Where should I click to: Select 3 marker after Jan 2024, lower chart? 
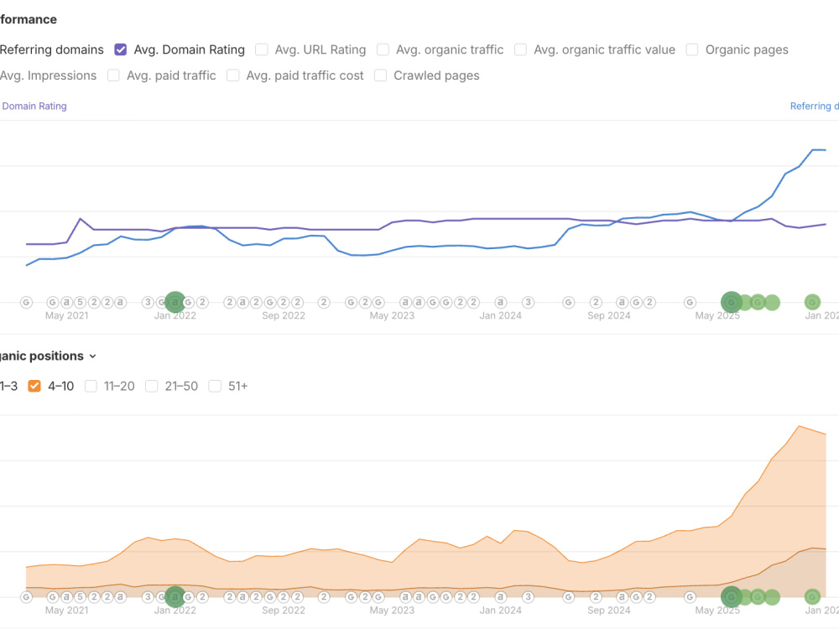click(x=528, y=597)
